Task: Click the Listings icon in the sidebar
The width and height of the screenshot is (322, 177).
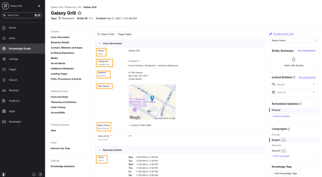Action: pos(4,59)
